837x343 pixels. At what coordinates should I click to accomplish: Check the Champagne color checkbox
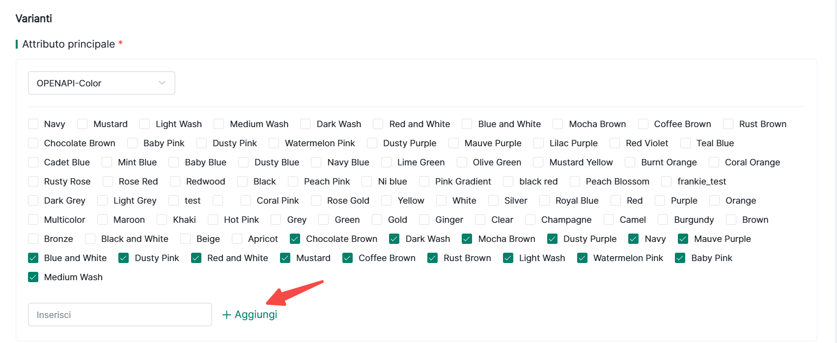pyautogui.click(x=530, y=220)
